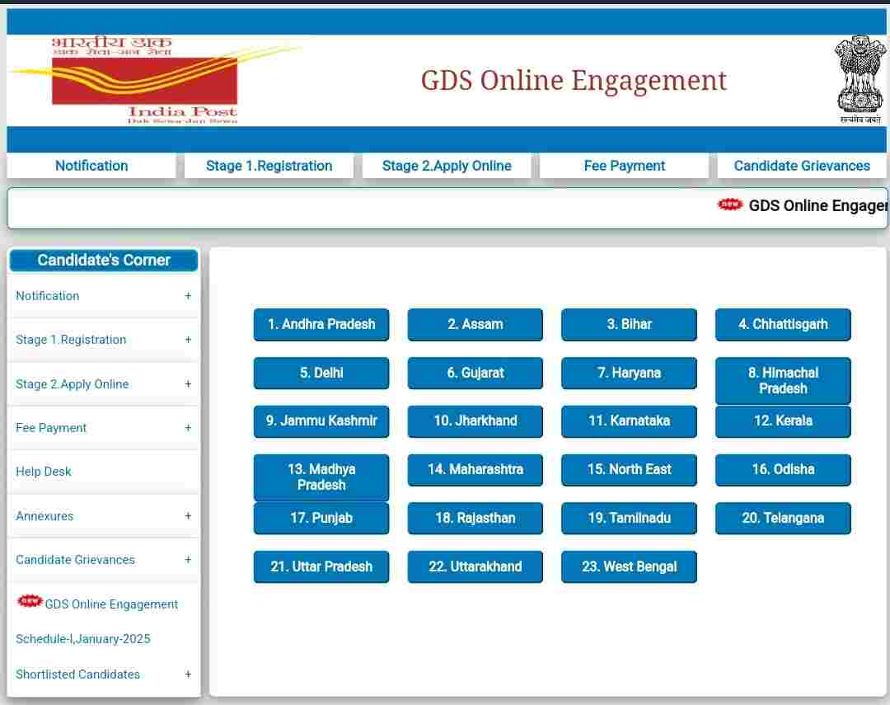Open Stage 2.Apply Online top menu

pos(447,166)
